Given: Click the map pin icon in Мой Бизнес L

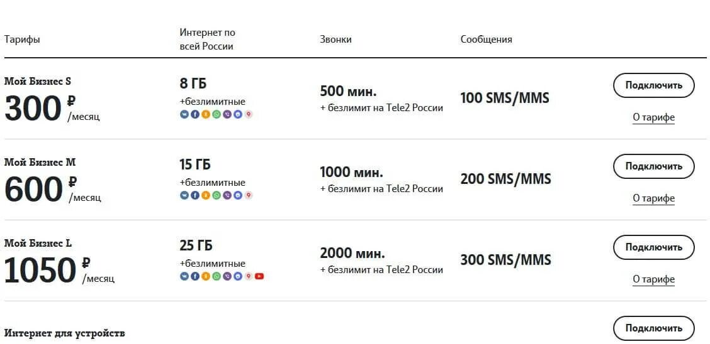Looking at the screenshot, I should point(249,276).
